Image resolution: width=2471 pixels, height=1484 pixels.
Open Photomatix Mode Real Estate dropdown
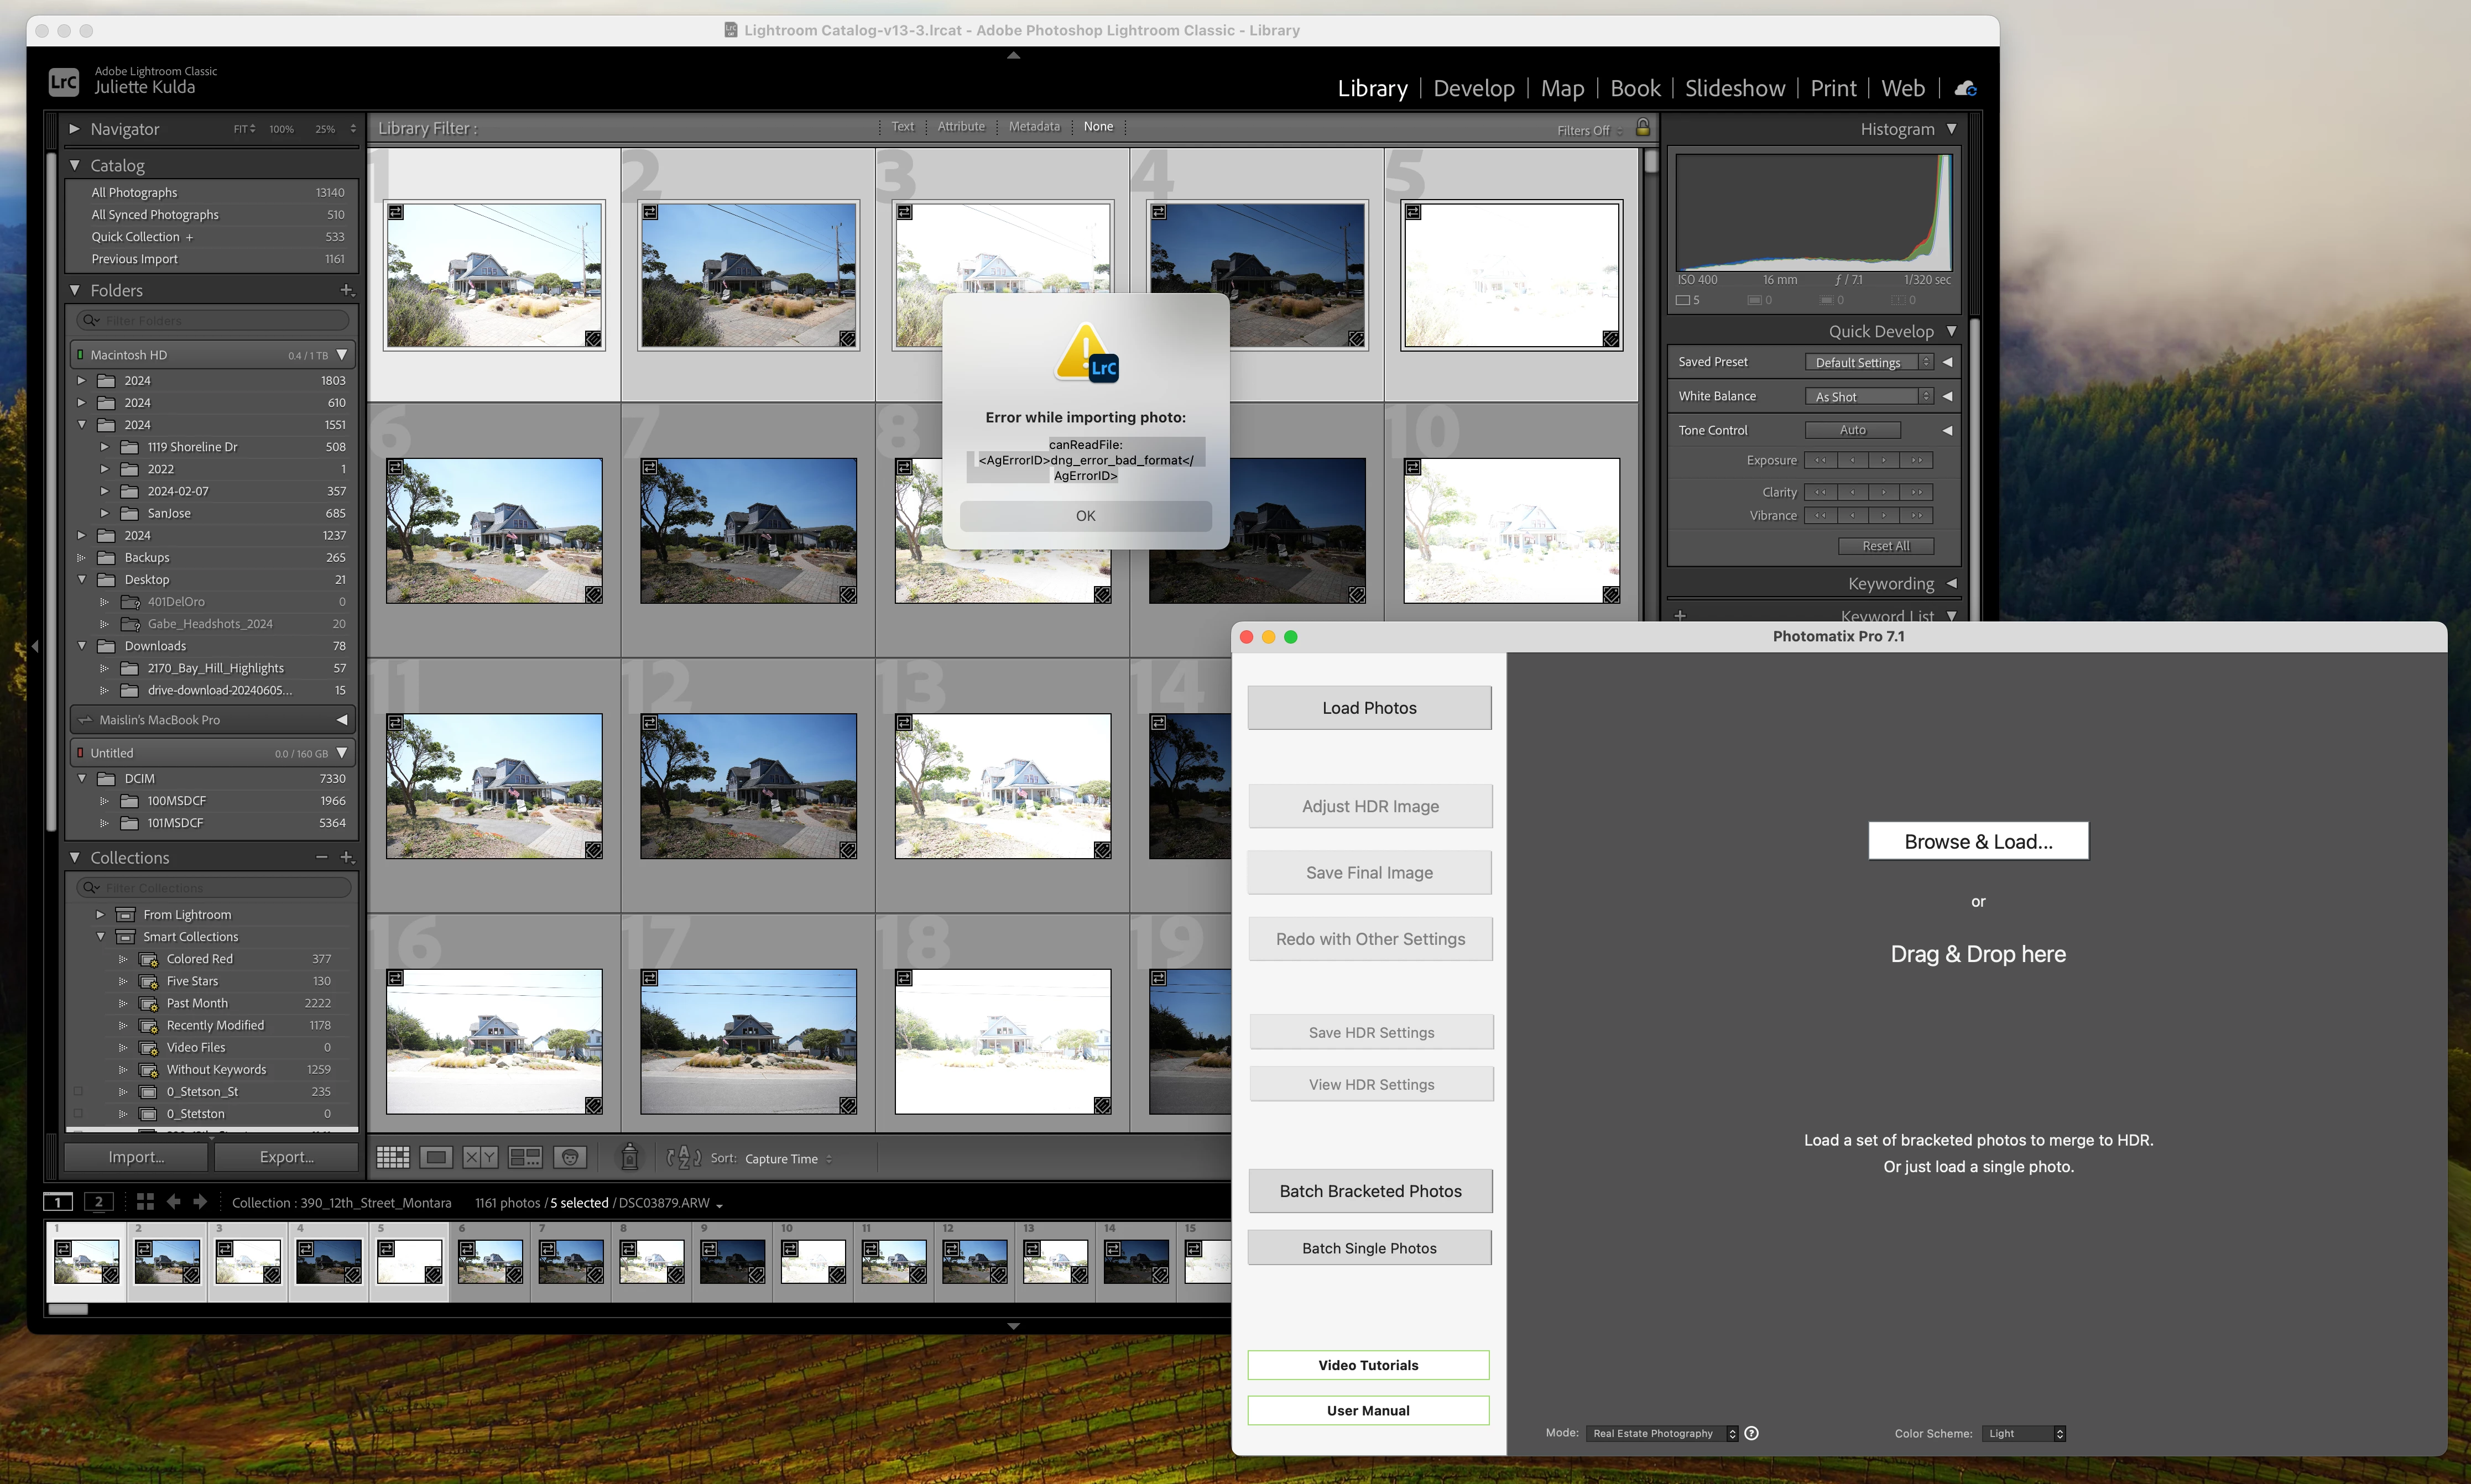[1661, 1433]
